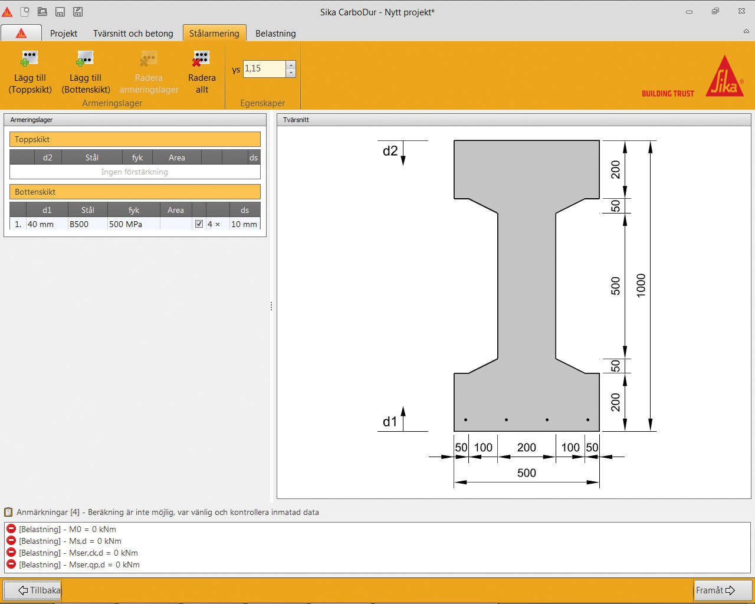755x604 pixels.
Task: Click the Armeringslager panel title
Action: click(31, 120)
